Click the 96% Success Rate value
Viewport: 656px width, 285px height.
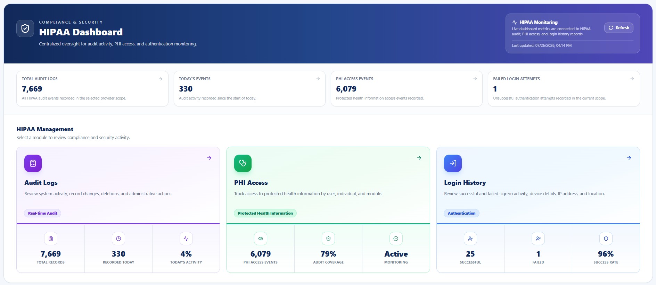pyautogui.click(x=606, y=254)
